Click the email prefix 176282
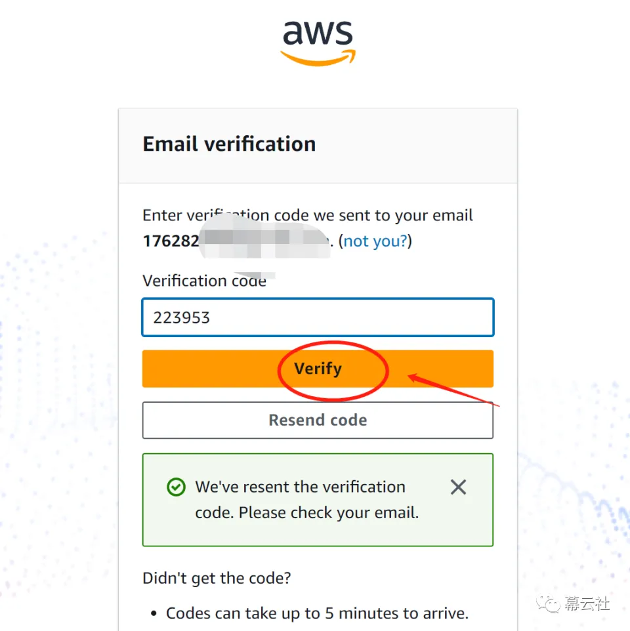630x631 pixels. (171, 241)
